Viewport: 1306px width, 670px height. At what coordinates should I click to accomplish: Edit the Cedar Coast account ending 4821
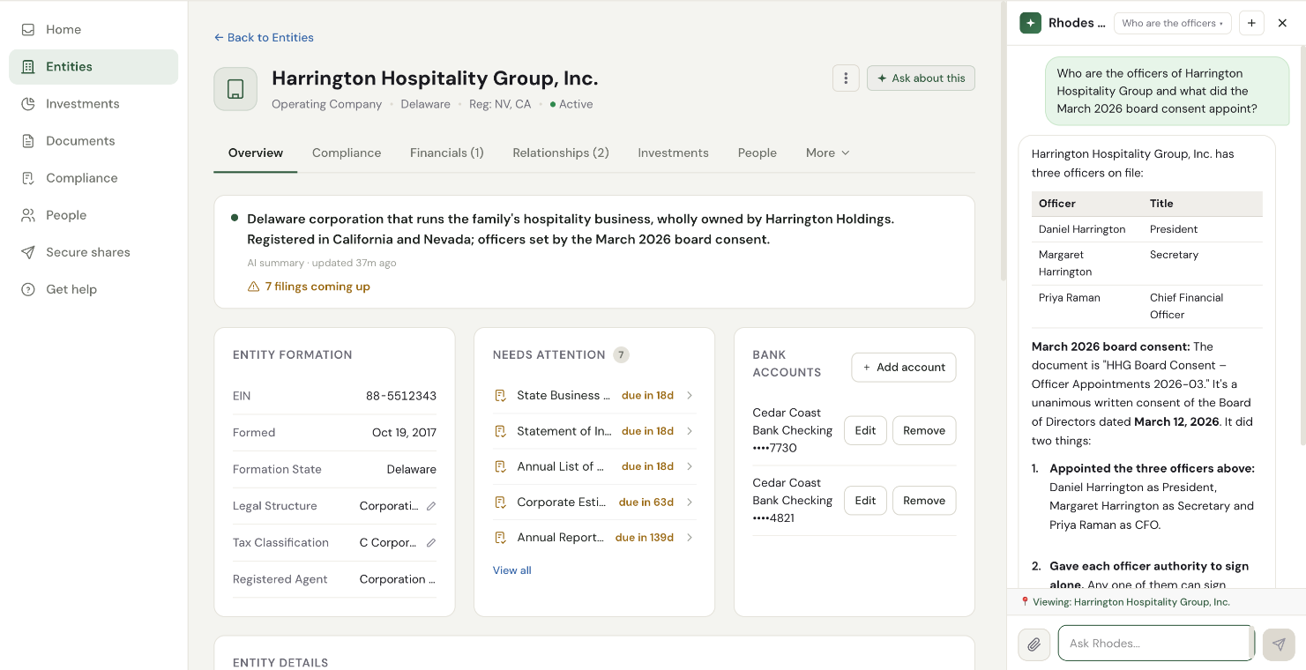click(865, 501)
